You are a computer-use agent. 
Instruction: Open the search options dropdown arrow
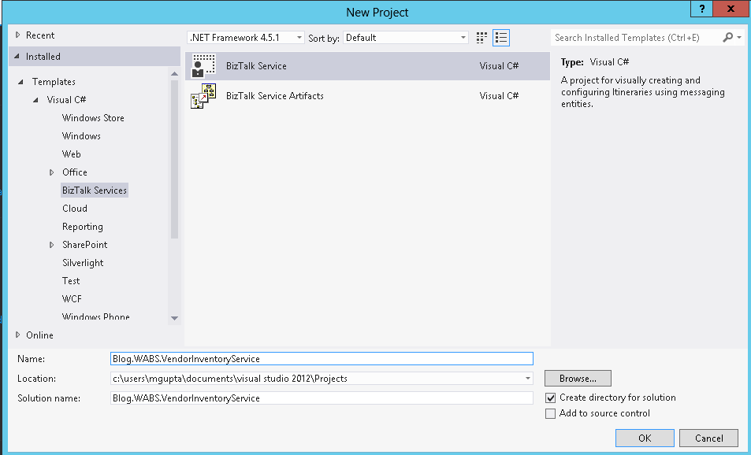739,37
